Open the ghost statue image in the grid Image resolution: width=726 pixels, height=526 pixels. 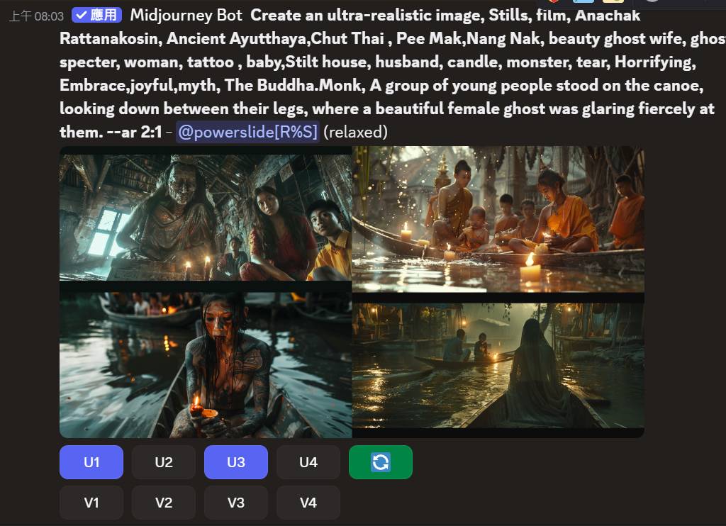(206, 218)
